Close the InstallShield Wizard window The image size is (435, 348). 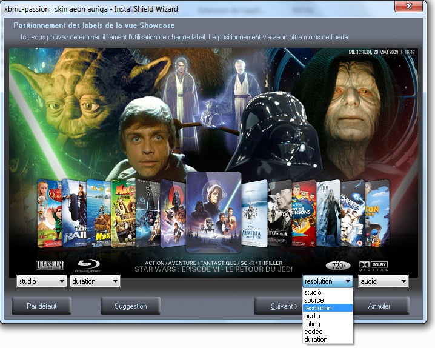409,6
